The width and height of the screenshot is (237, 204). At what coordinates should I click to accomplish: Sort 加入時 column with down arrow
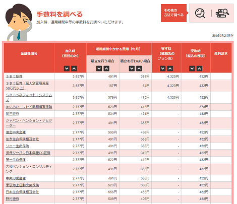point(67,69)
